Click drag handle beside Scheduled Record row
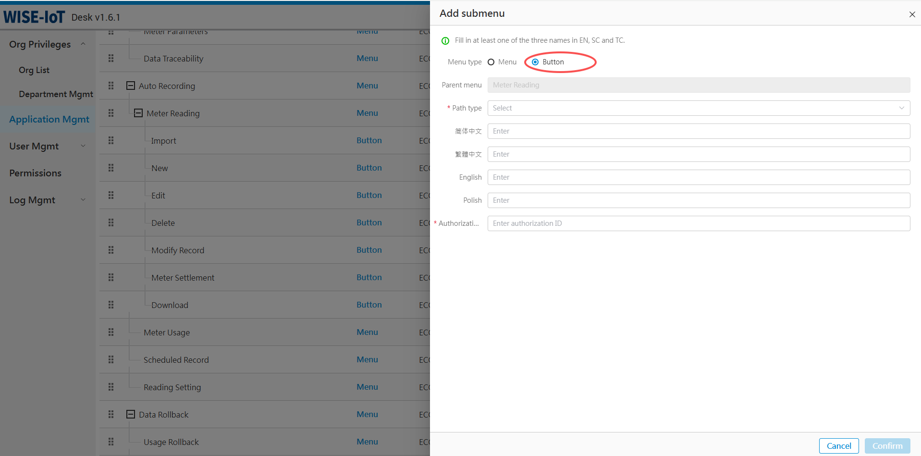The image size is (921, 456). [111, 359]
